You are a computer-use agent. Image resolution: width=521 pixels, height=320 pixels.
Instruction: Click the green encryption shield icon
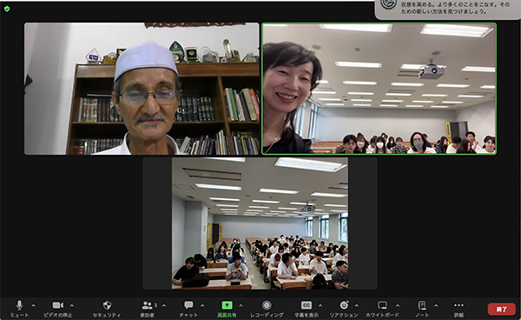(x=7, y=9)
